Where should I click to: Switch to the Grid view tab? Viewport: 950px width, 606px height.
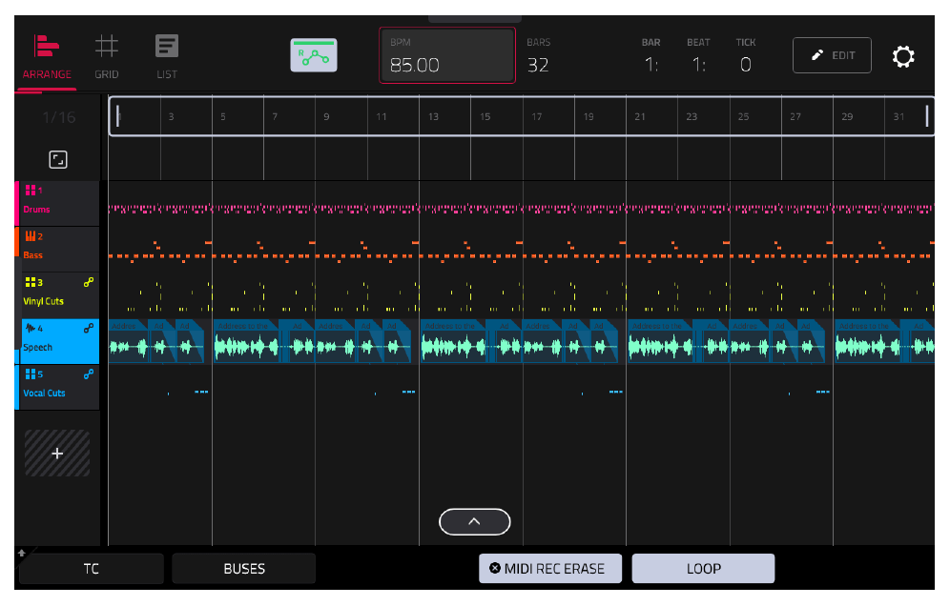click(x=107, y=58)
